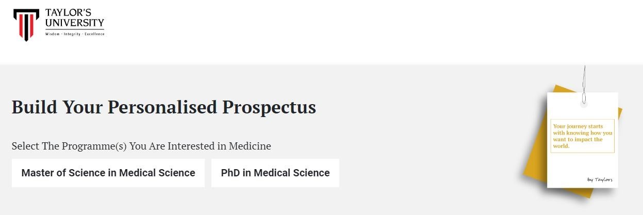Click the white prospectus tag image
This screenshot has height=215, width=643.
(x=582, y=165)
